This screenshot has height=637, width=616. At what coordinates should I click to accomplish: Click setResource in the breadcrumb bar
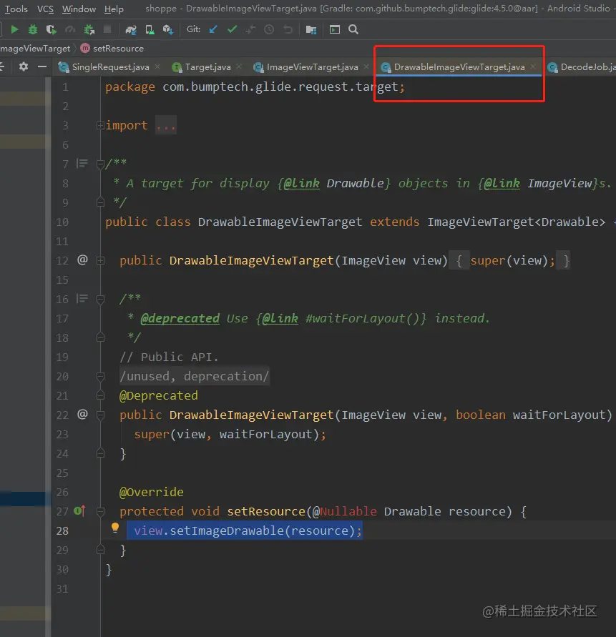pyautogui.click(x=118, y=49)
